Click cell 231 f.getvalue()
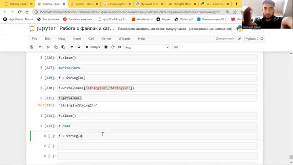Screen dimensions: 293x165 pyautogui.click(x=157, y=98)
